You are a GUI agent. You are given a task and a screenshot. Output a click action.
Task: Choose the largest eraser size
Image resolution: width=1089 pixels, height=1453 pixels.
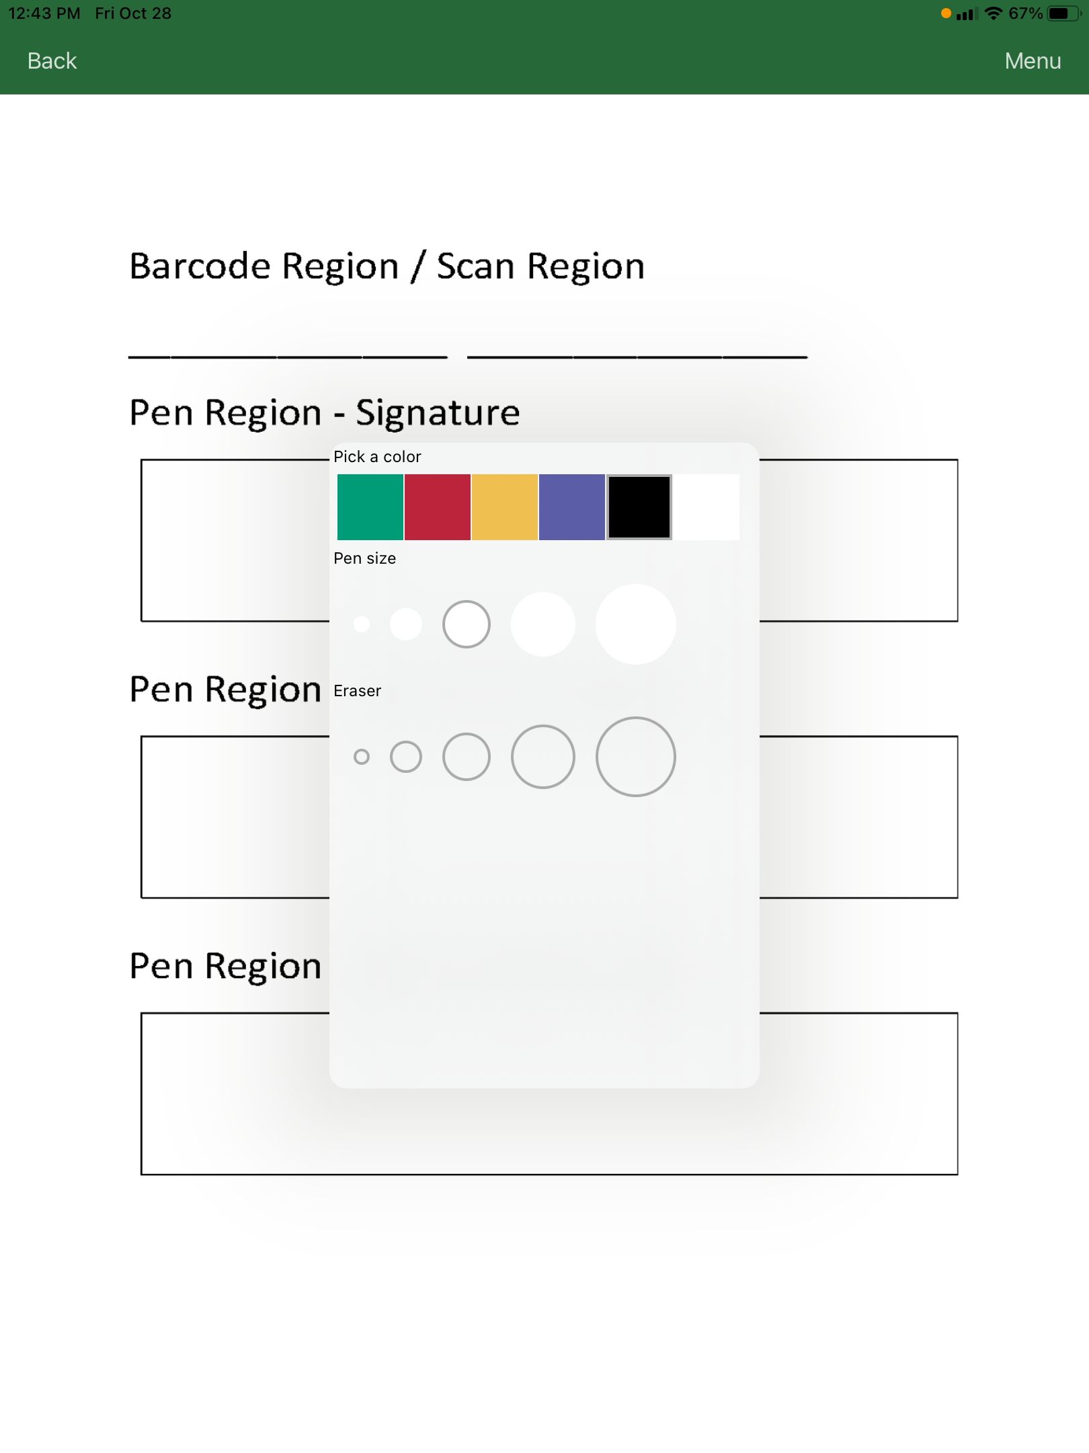pos(636,757)
